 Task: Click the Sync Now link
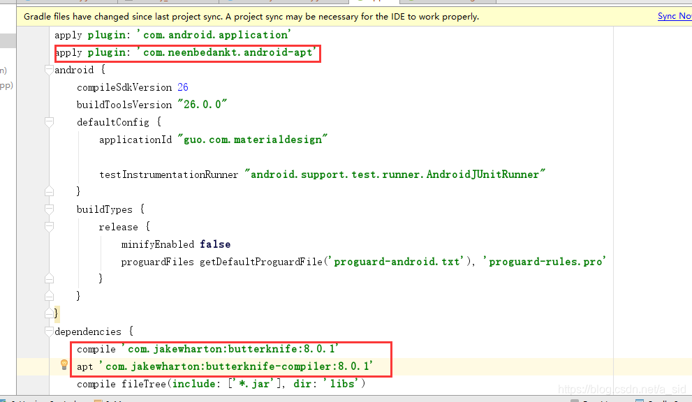675,16
